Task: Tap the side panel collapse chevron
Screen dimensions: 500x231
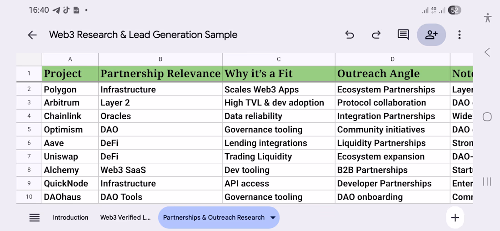Action: 487,52
